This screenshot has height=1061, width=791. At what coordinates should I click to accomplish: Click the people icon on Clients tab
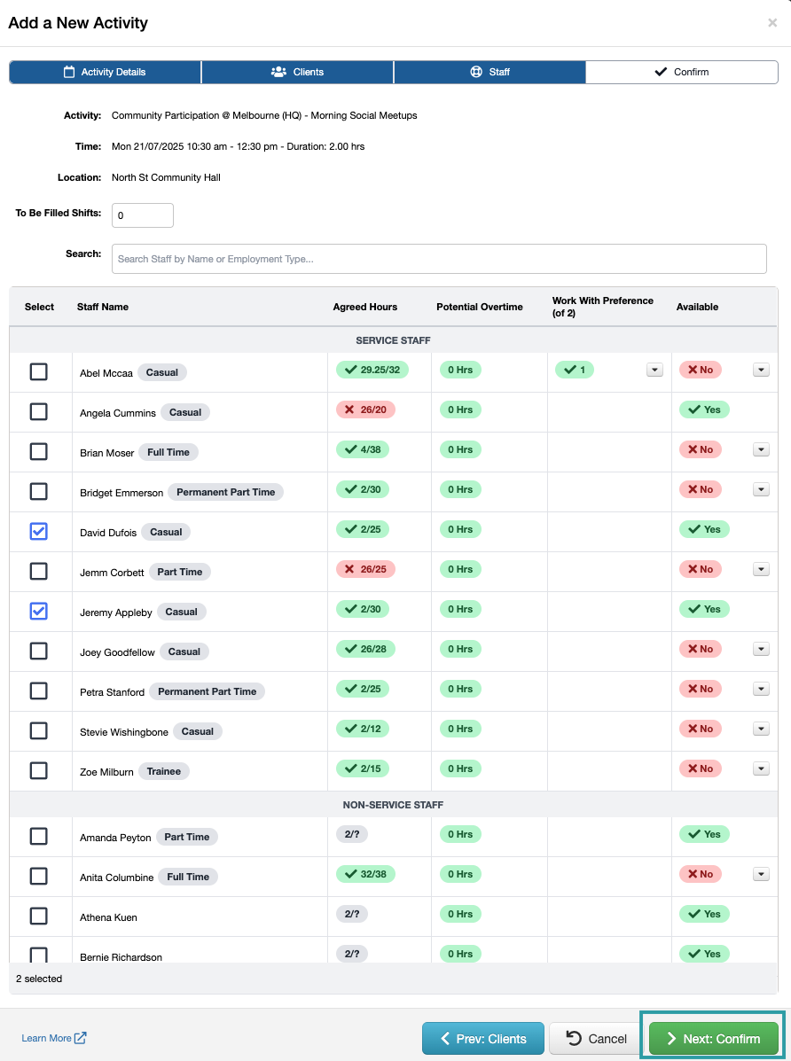278,72
